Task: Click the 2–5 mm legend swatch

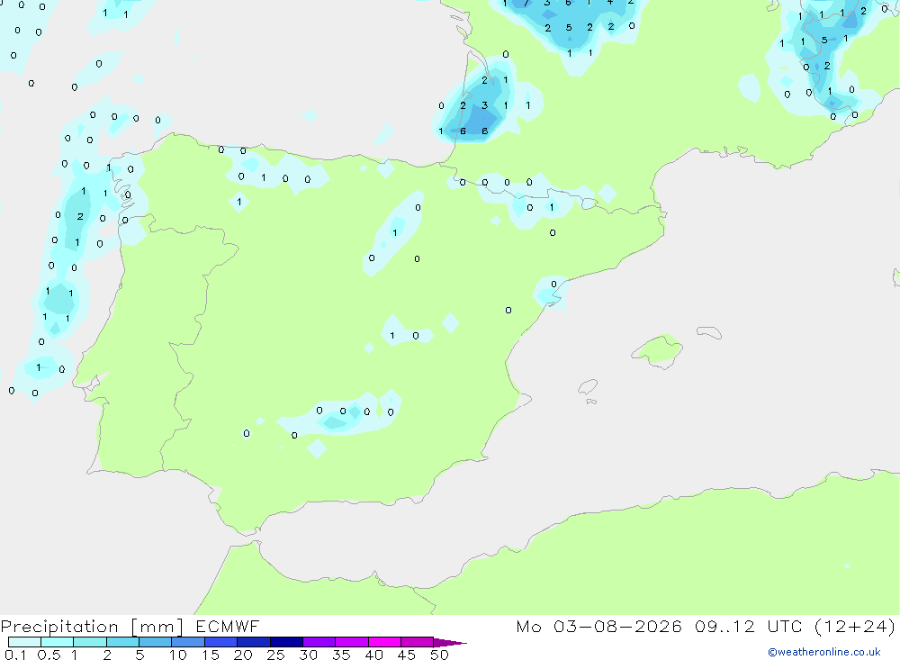Action: (122, 642)
